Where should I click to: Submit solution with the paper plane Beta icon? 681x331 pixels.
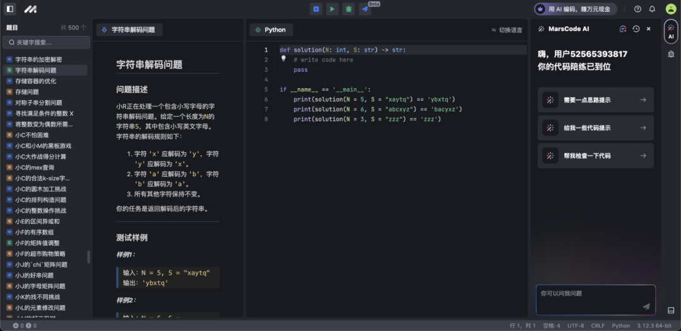[365, 9]
